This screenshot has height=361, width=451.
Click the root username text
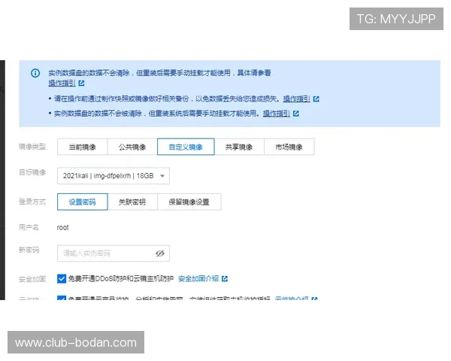62,228
